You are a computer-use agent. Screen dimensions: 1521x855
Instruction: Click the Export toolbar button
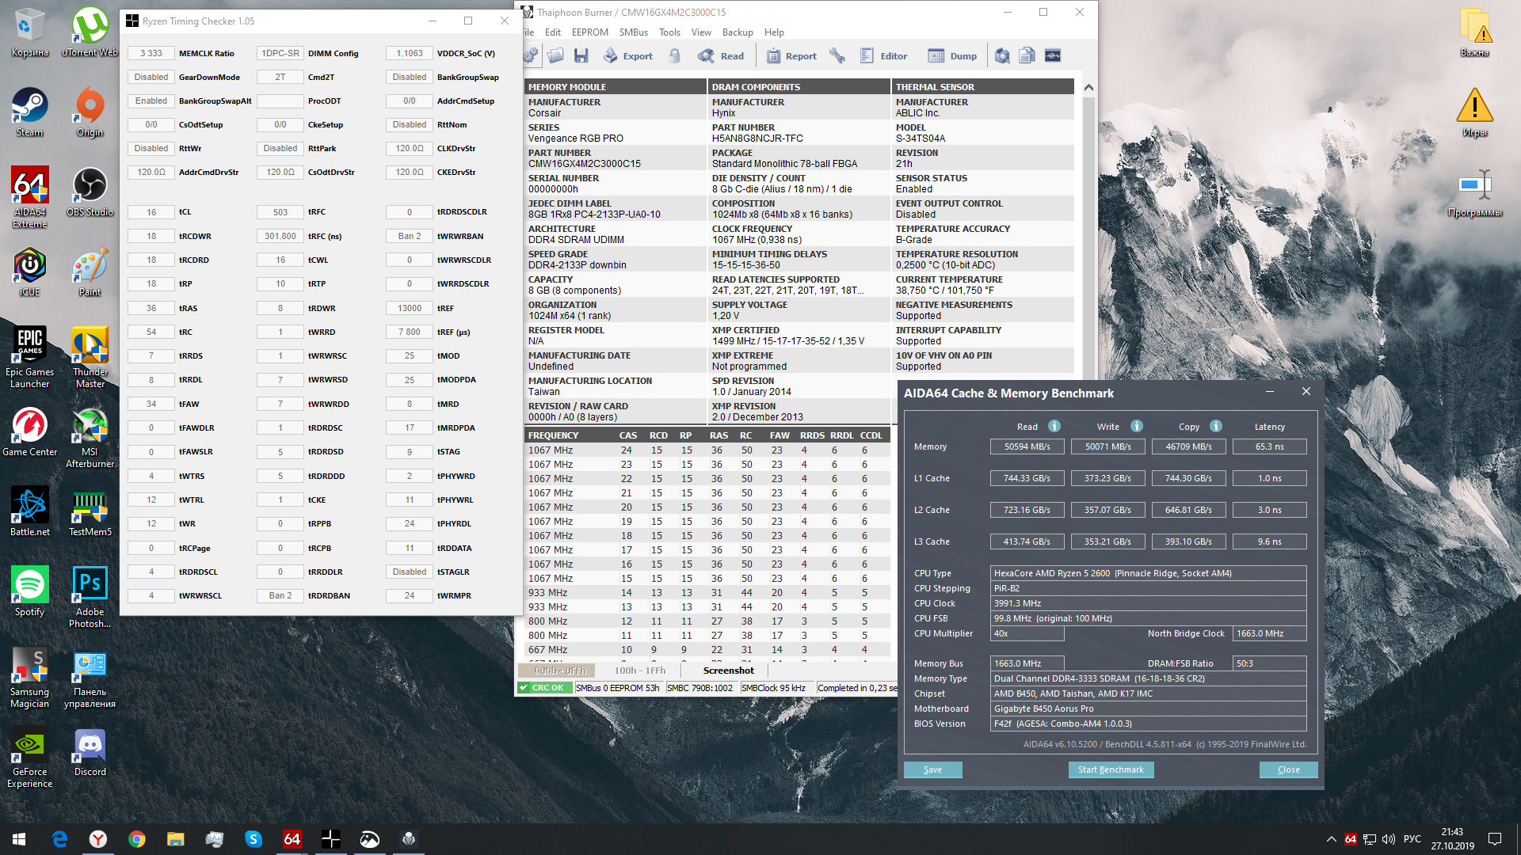[627, 55]
